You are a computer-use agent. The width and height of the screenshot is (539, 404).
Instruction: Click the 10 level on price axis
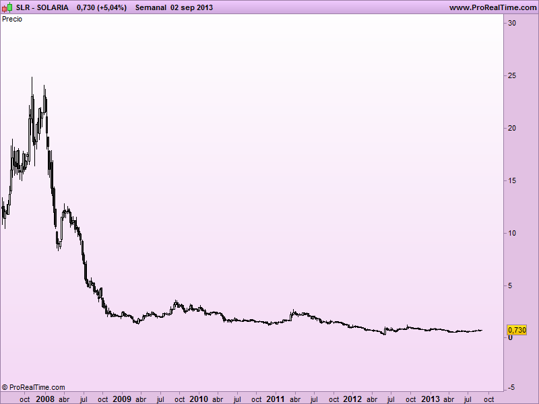pyautogui.click(x=512, y=233)
